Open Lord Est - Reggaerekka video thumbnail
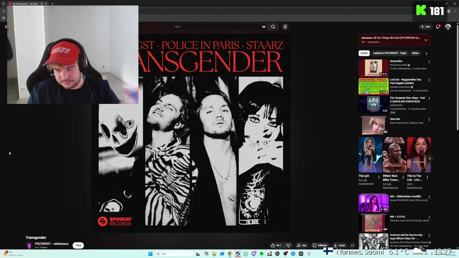This screenshot has width=459, height=258. (x=373, y=86)
